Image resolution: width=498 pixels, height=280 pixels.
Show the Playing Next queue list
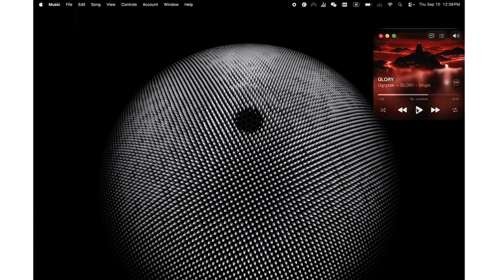tap(442, 36)
